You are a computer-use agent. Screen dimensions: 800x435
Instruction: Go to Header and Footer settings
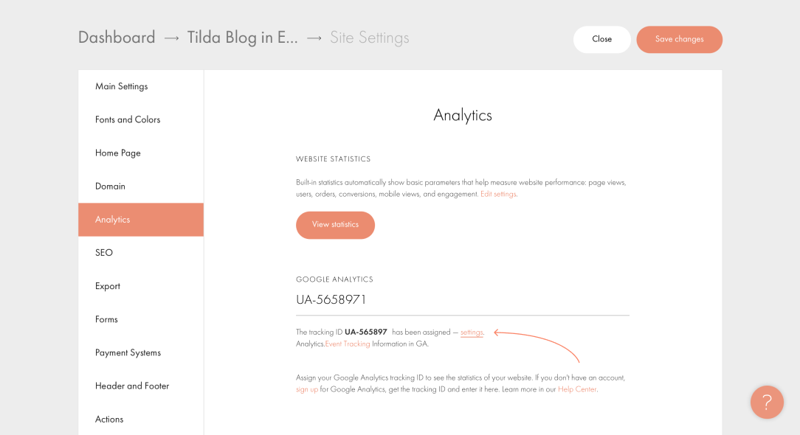132,386
